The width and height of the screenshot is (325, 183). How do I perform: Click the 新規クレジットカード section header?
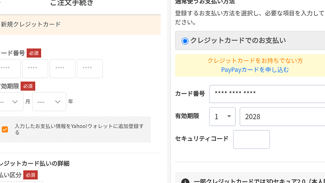pyautogui.click(x=31, y=24)
